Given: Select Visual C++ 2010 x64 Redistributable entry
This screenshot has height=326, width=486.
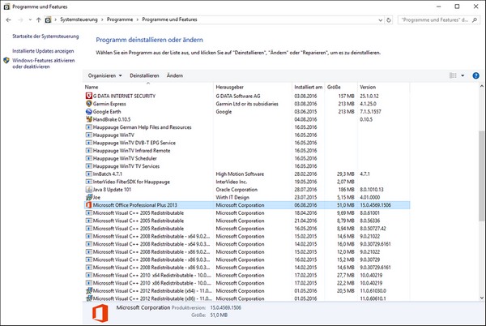Looking at the screenshot, I should click(x=247, y=275).
